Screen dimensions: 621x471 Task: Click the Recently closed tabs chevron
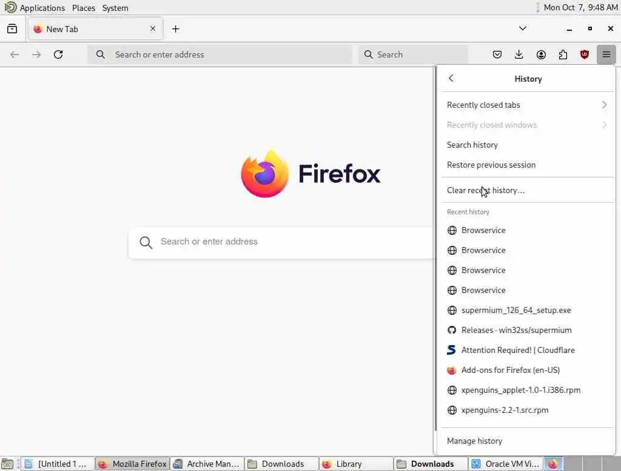[x=605, y=105]
